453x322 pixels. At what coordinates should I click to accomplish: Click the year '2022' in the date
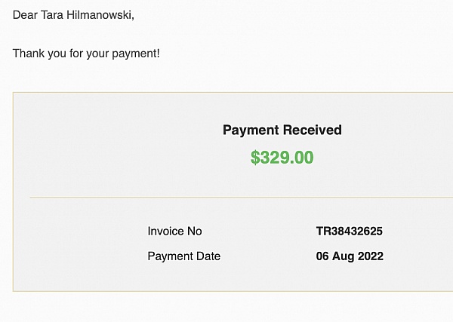[x=371, y=256]
